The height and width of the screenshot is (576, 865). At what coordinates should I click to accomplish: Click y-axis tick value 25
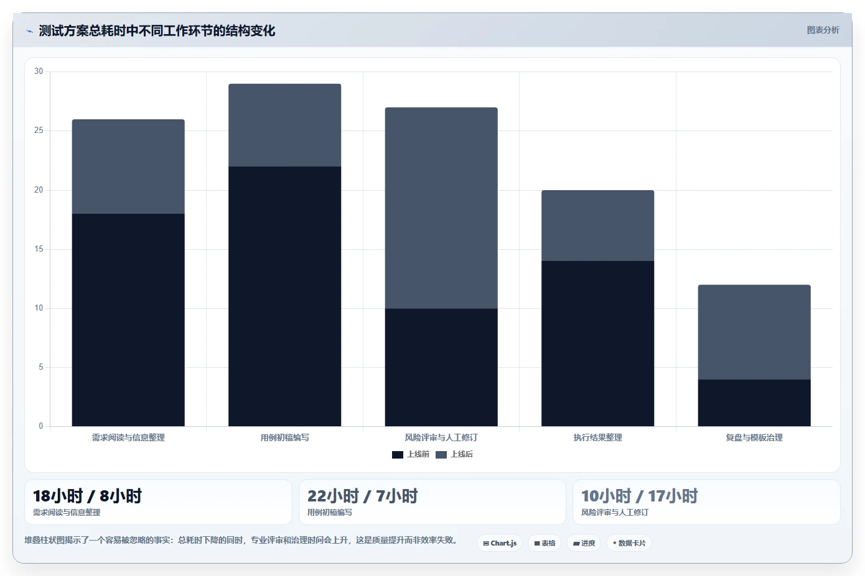pyautogui.click(x=39, y=130)
